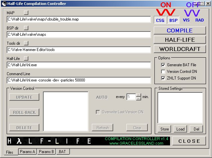Open the Params B tab
Viewport: 212px width, 158px height.
pyautogui.click(x=46, y=152)
